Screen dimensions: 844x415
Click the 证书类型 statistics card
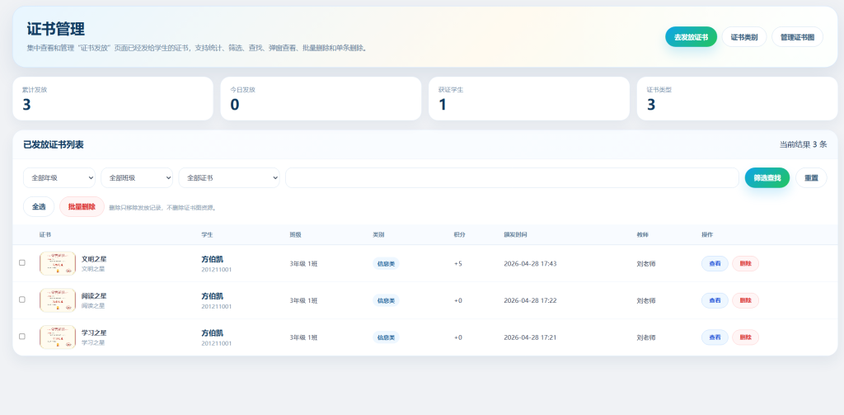[737, 99]
